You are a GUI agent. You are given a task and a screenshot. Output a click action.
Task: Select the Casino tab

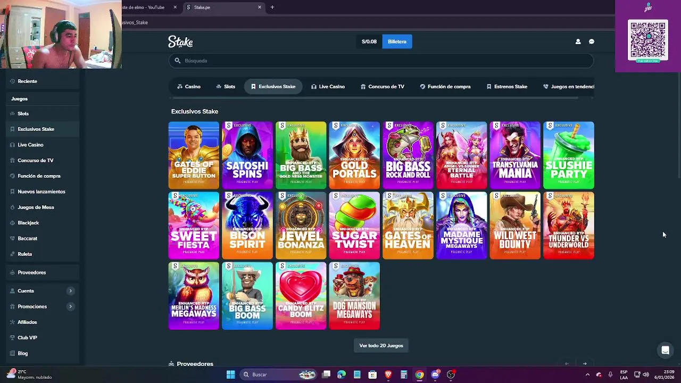[x=189, y=87]
